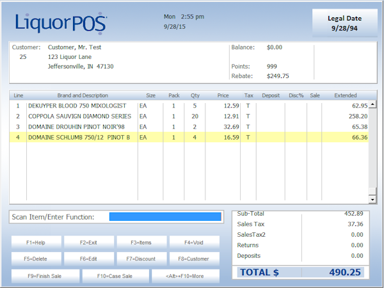Click the Mon 2:55 pm time display

click(x=184, y=17)
